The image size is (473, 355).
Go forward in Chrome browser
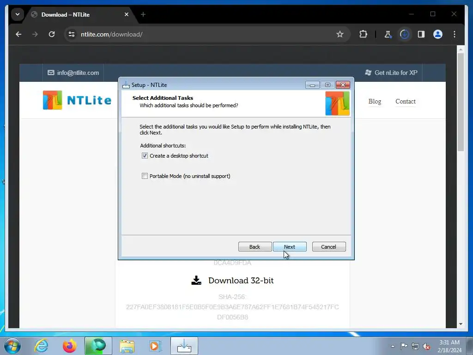pyautogui.click(x=35, y=34)
